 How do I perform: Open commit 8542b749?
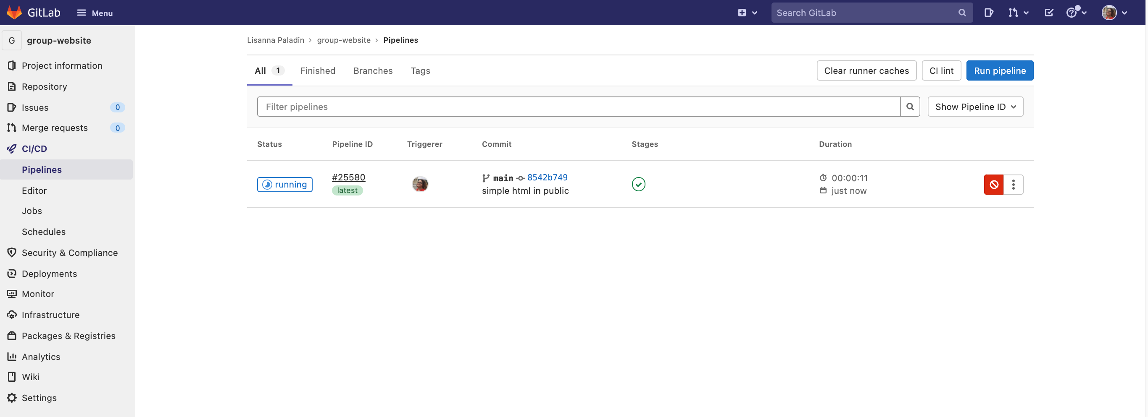547,177
